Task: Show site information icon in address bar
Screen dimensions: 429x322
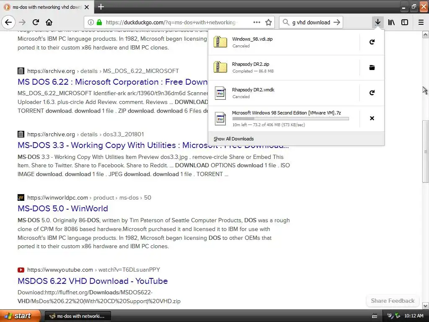Action: (x=91, y=22)
